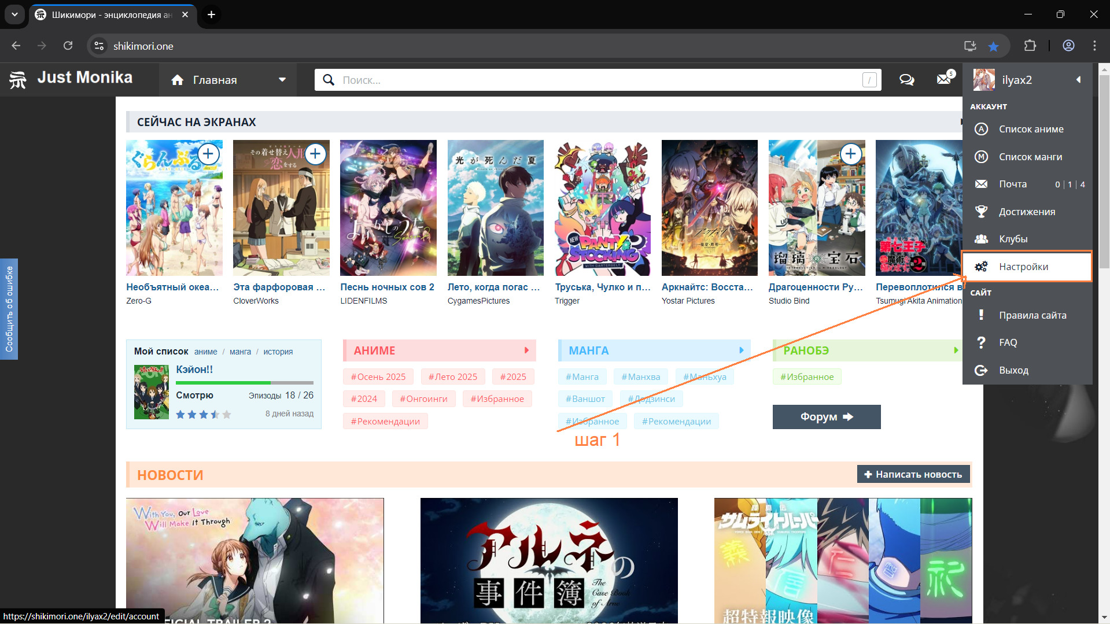Viewport: 1110px width, 624px height.
Task: Add Драгоценности Руби to list with plus
Action: click(850, 154)
